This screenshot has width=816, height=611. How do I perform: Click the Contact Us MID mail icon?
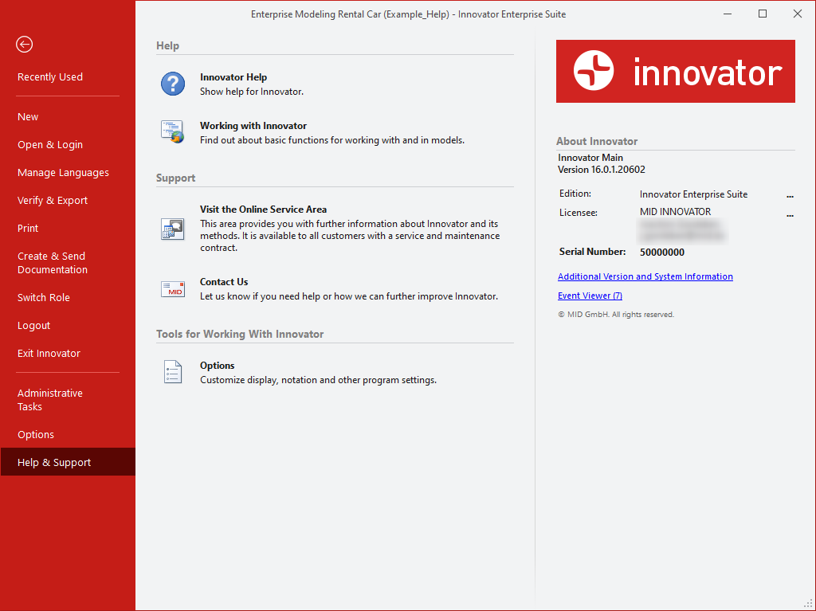[x=173, y=289]
